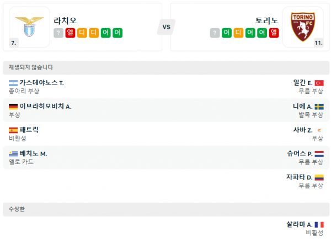The height and width of the screenshot is (243, 331).
Task: Click the Lazio team crest
Action: 26,25
